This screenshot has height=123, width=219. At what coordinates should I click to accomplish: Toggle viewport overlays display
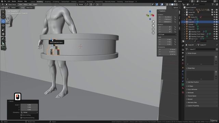coord(162,4)
